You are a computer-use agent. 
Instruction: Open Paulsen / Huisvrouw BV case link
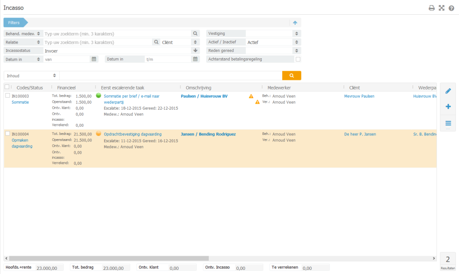[x=204, y=96]
